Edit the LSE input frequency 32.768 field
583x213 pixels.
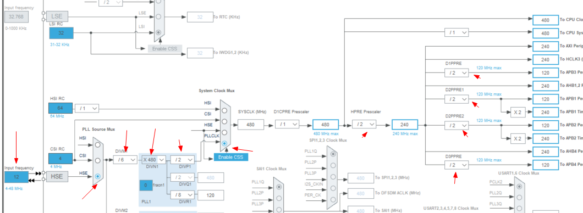click(16, 16)
